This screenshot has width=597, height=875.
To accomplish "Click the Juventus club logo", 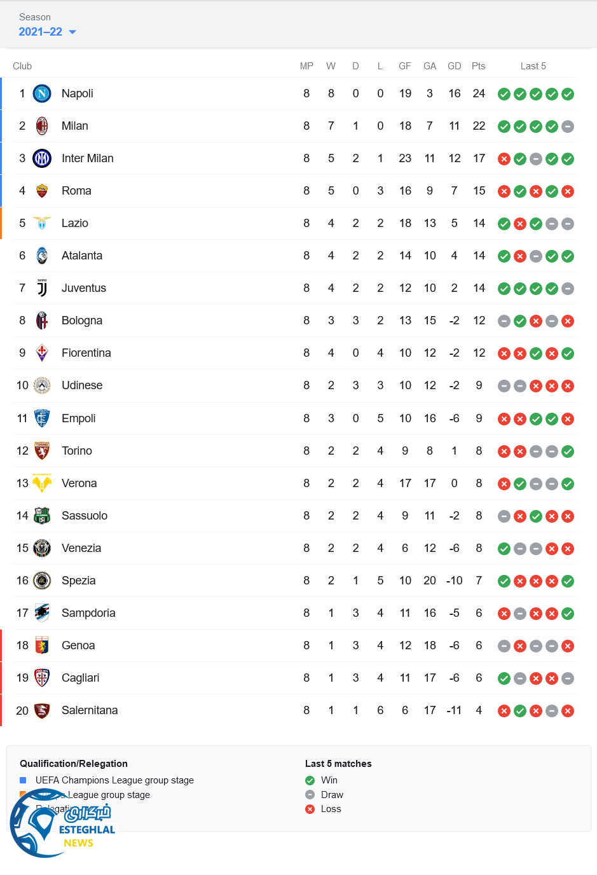I will point(42,288).
